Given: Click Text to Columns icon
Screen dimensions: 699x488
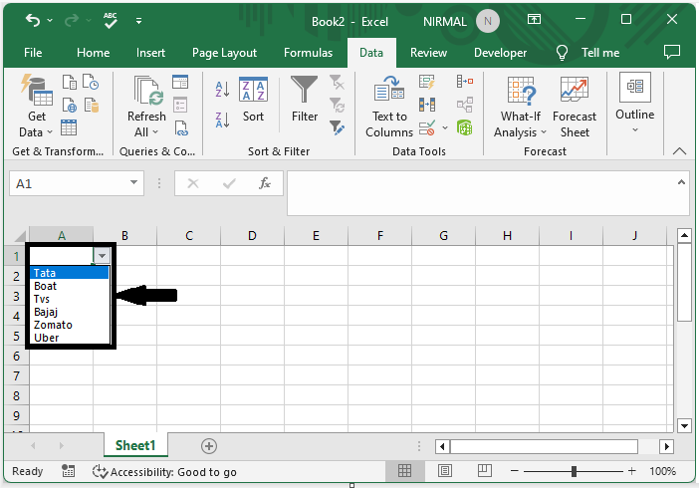Looking at the screenshot, I should pos(389,88).
